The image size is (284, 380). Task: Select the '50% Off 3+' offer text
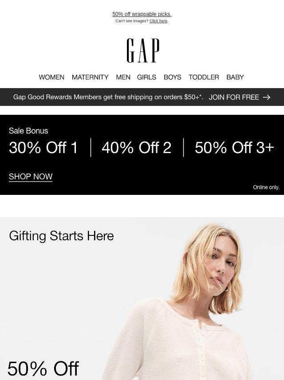pyautogui.click(x=234, y=147)
